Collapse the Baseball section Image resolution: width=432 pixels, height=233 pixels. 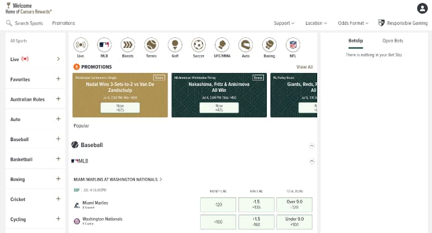click(x=312, y=145)
